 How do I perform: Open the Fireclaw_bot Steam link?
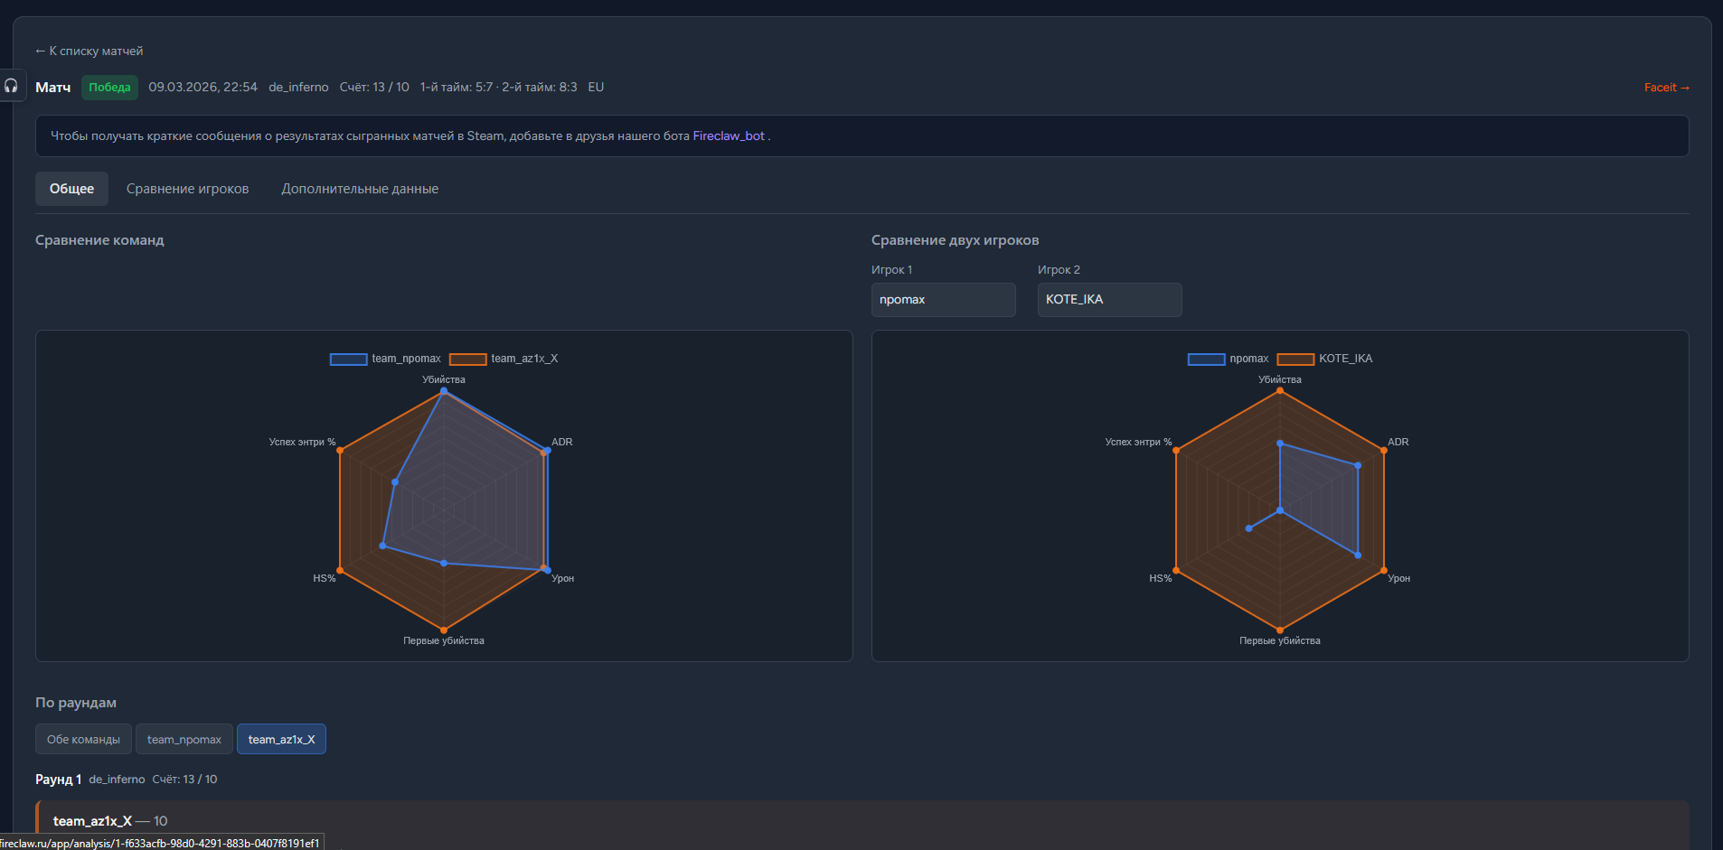pyautogui.click(x=729, y=135)
